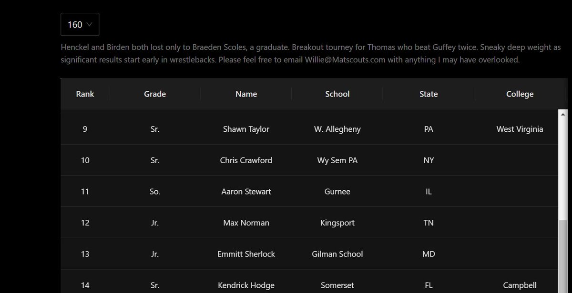The height and width of the screenshot is (293, 572).
Task: Click the chevron arrow beside 160
Action: pyautogui.click(x=89, y=24)
